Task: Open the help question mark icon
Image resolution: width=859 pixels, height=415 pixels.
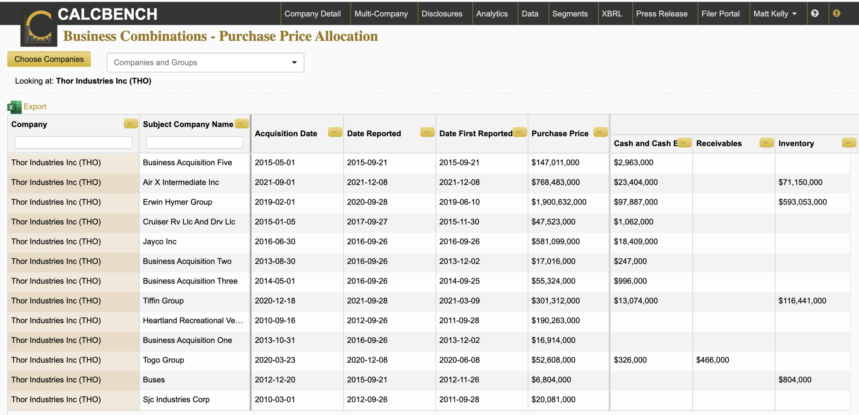Action: (815, 13)
